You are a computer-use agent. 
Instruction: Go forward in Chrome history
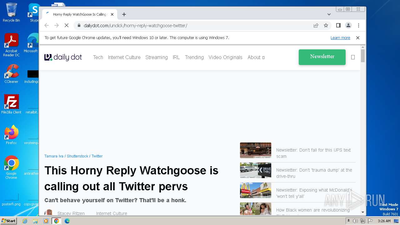pyautogui.click(x=57, y=26)
